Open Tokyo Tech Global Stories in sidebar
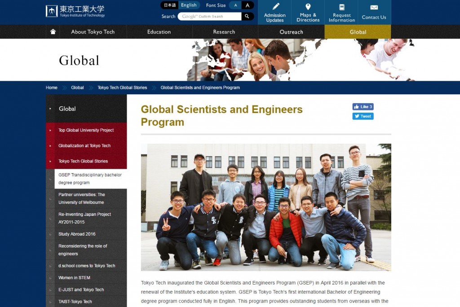The width and height of the screenshot is (460, 307). tap(86, 161)
